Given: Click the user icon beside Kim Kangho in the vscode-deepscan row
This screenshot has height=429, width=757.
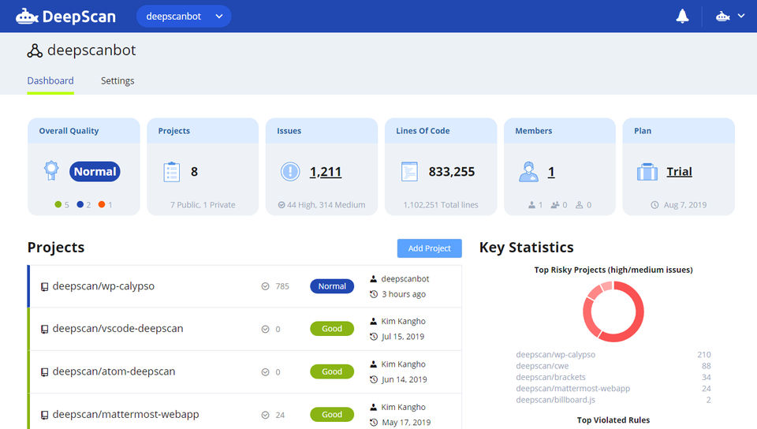Looking at the screenshot, I should tap(373, 321).
